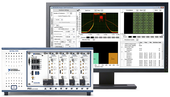Click the Auto Range button
Viewport: 170px width, 97px height.
click(x=59, y=46)
